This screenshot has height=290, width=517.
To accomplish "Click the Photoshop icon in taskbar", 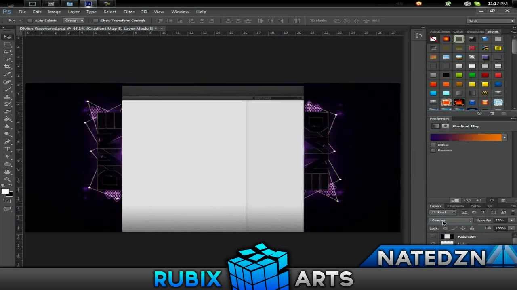I will (x=88, y=4).
